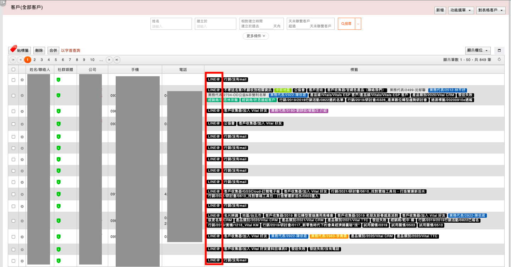The image size is (511, 267).
Task: Click the refresh icon beside the record count
Action: point(499,60)
